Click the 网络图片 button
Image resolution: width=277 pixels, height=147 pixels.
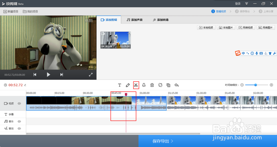pyautogui.click(x=266, y=28)
